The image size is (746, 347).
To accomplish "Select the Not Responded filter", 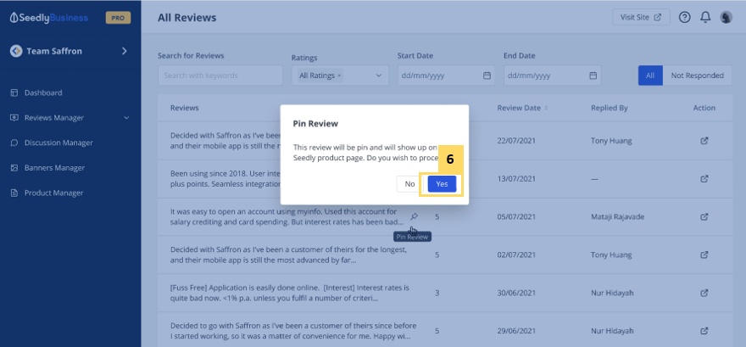I will point(697,76).
